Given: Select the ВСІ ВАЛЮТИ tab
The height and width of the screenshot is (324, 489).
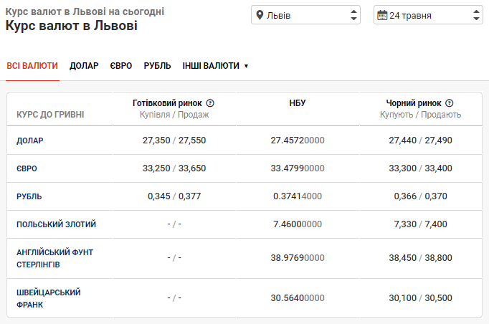Looking at the screenshot, I should [x=32, y=66].
